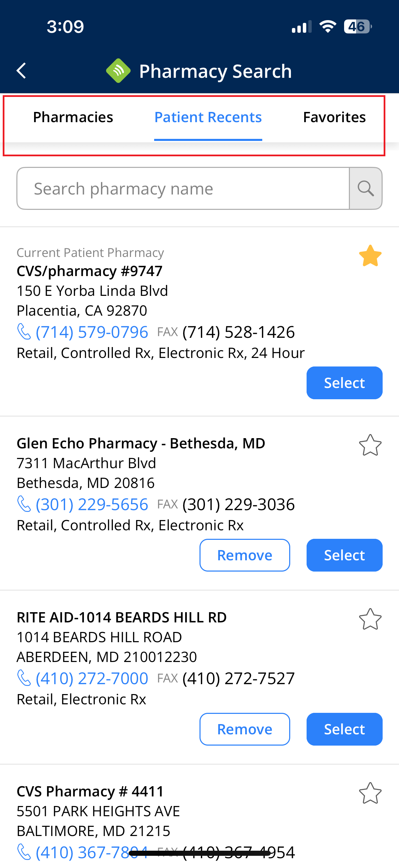The image size is (399, 864).
Task: Call (714) 579-0796 phone number link
Action: click(x=92, y=332)
